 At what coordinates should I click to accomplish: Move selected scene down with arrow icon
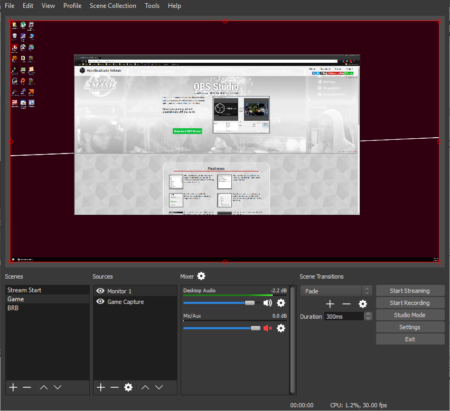(x=58, y=387)
